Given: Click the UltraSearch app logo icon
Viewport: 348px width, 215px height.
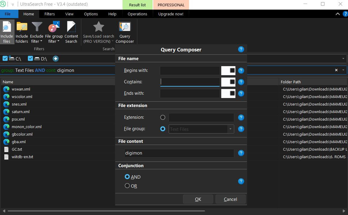Looking at the screenshot, I should coord(3,4).
